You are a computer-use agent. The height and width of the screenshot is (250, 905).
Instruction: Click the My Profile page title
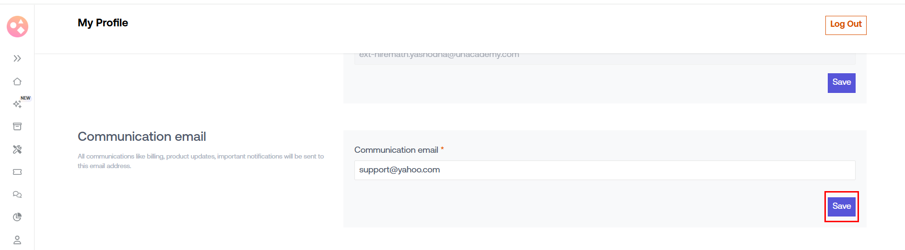pos(103,23)
